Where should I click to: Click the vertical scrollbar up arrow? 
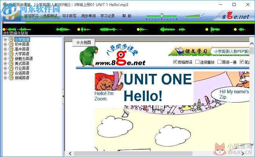252,44
